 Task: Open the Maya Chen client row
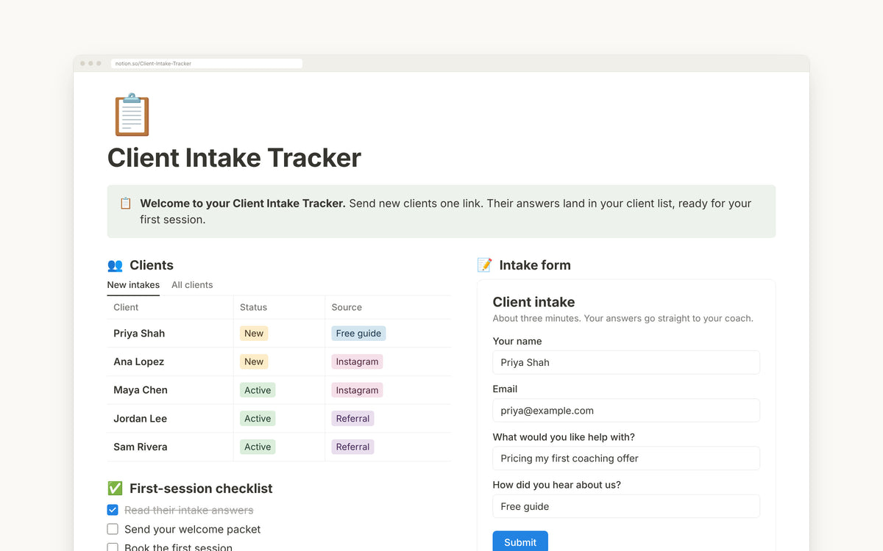(279, 390)
